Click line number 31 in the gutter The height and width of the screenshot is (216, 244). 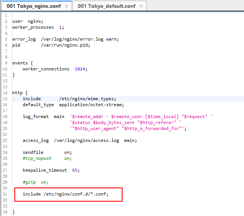tap(5, 194)
